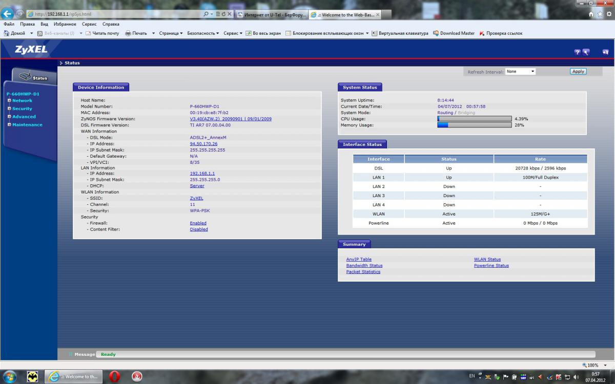Click the IE home icon
615x384 pixels.
[592, 14]
